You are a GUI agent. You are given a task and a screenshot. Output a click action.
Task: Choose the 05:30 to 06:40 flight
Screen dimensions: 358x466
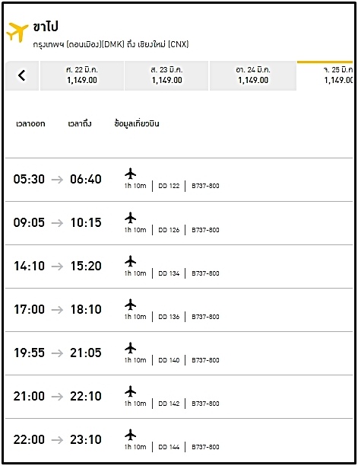tap(179, 180)
